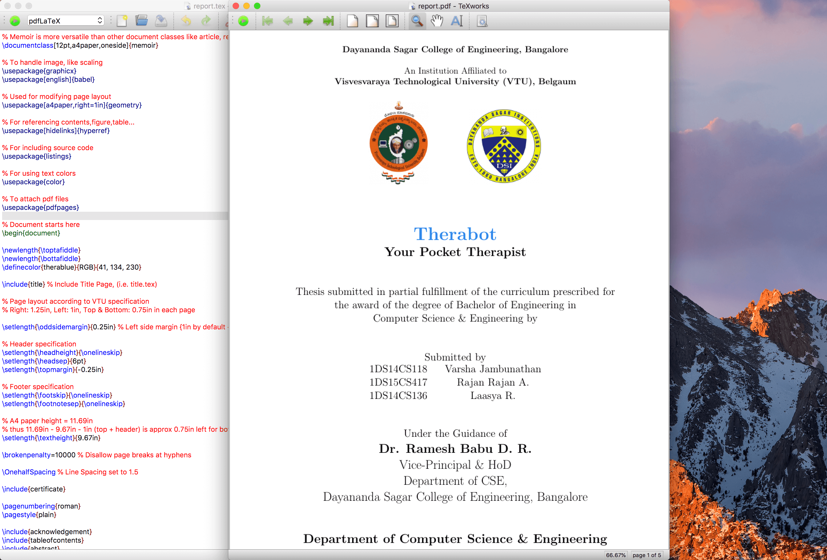The height and width of the screenshot is (560, 827).
Task: Click the Save icon in editor toolbar
Action: click(161, 21)
